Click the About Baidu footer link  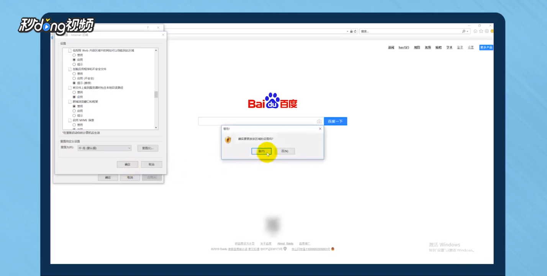pyautogui.click(x=285, y=243)
